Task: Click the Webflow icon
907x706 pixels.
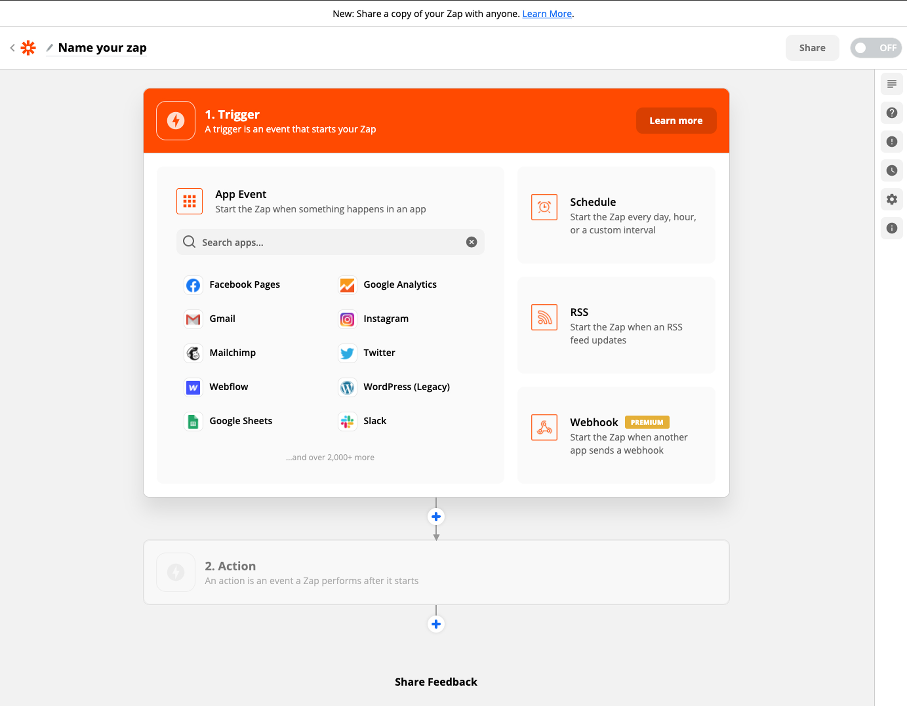Action: point(193,387)
